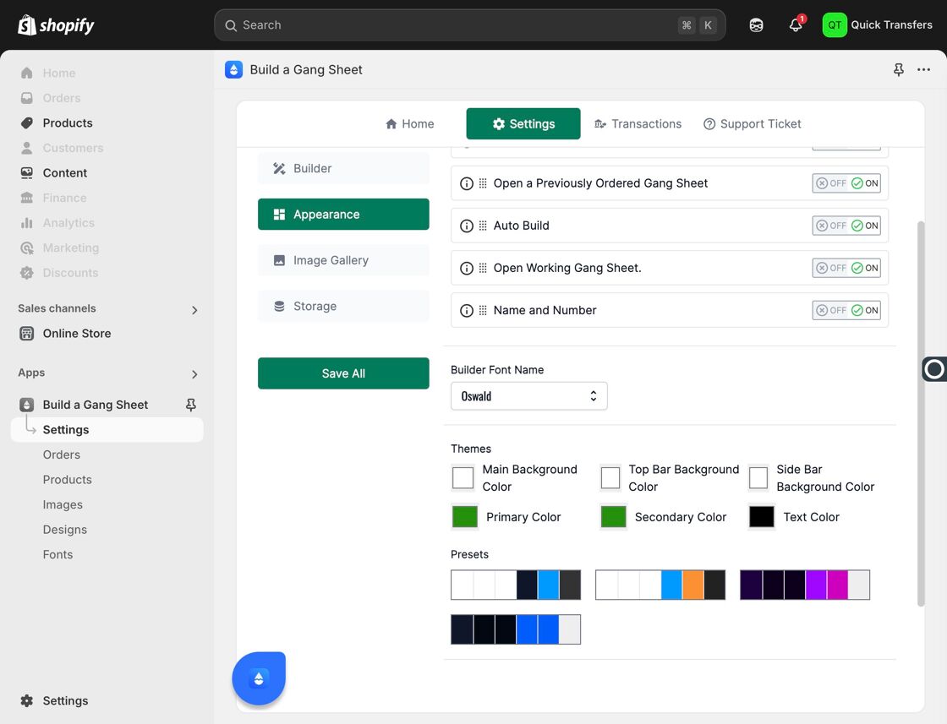Expand the Apps section chevron

194,374
